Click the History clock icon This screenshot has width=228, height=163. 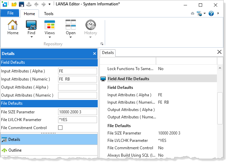coord(91,25)
